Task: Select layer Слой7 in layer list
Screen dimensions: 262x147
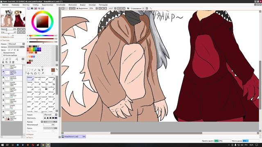Action: pyautogui.click(x=12, y=95)
